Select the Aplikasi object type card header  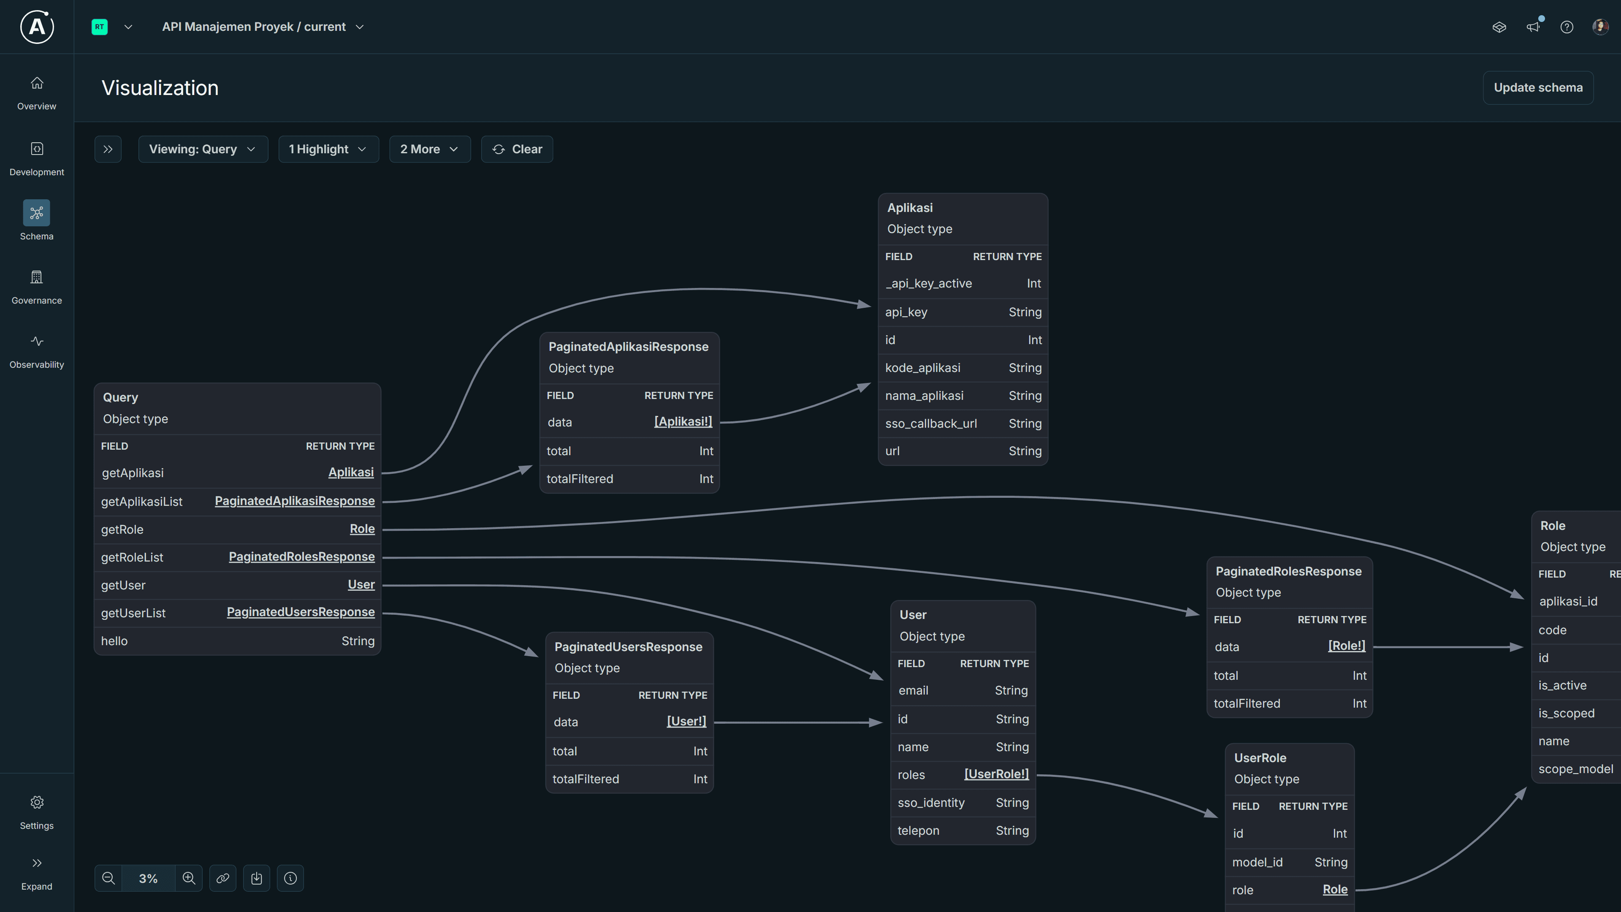point(963,218)
